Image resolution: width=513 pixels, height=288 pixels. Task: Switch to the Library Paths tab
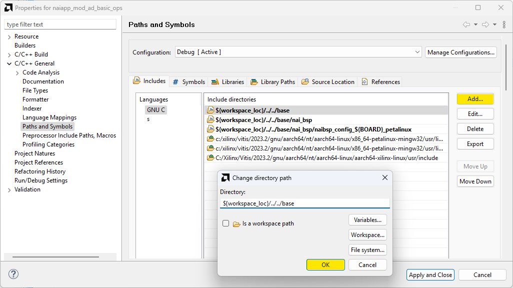(273, 82)
